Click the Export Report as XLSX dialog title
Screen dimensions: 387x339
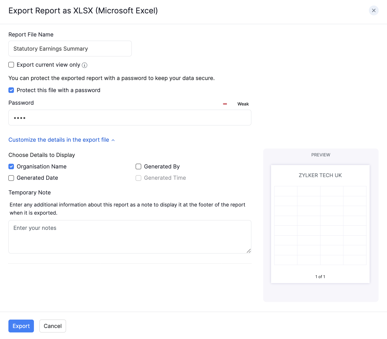pyautogui.click(x=83, y=11)
